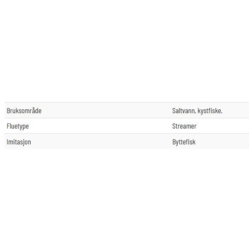Screen dimensions: 249x249
Task: Click the capital B in Byttefisk
Action: coord(174,142)
